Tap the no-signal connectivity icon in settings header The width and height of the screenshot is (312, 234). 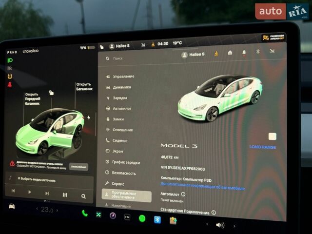[272, 51]
